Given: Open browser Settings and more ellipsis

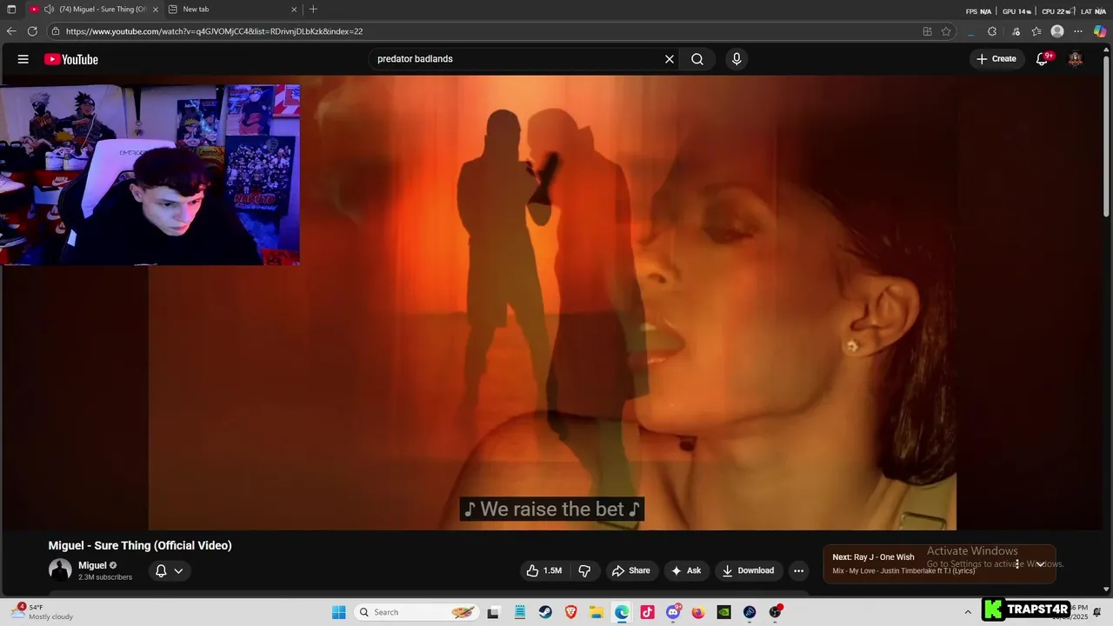Looking at the screenshot, I should pos(1079,31).
